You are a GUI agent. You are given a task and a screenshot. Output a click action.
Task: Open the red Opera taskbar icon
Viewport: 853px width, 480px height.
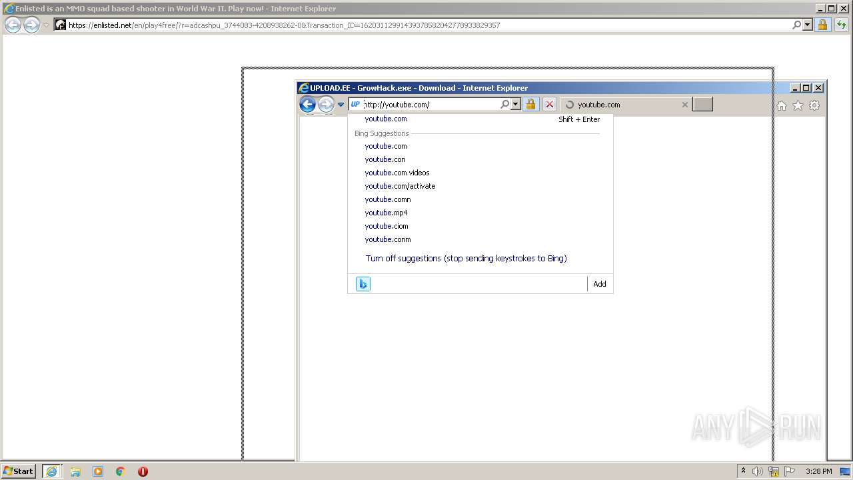(x=143, y=471)
